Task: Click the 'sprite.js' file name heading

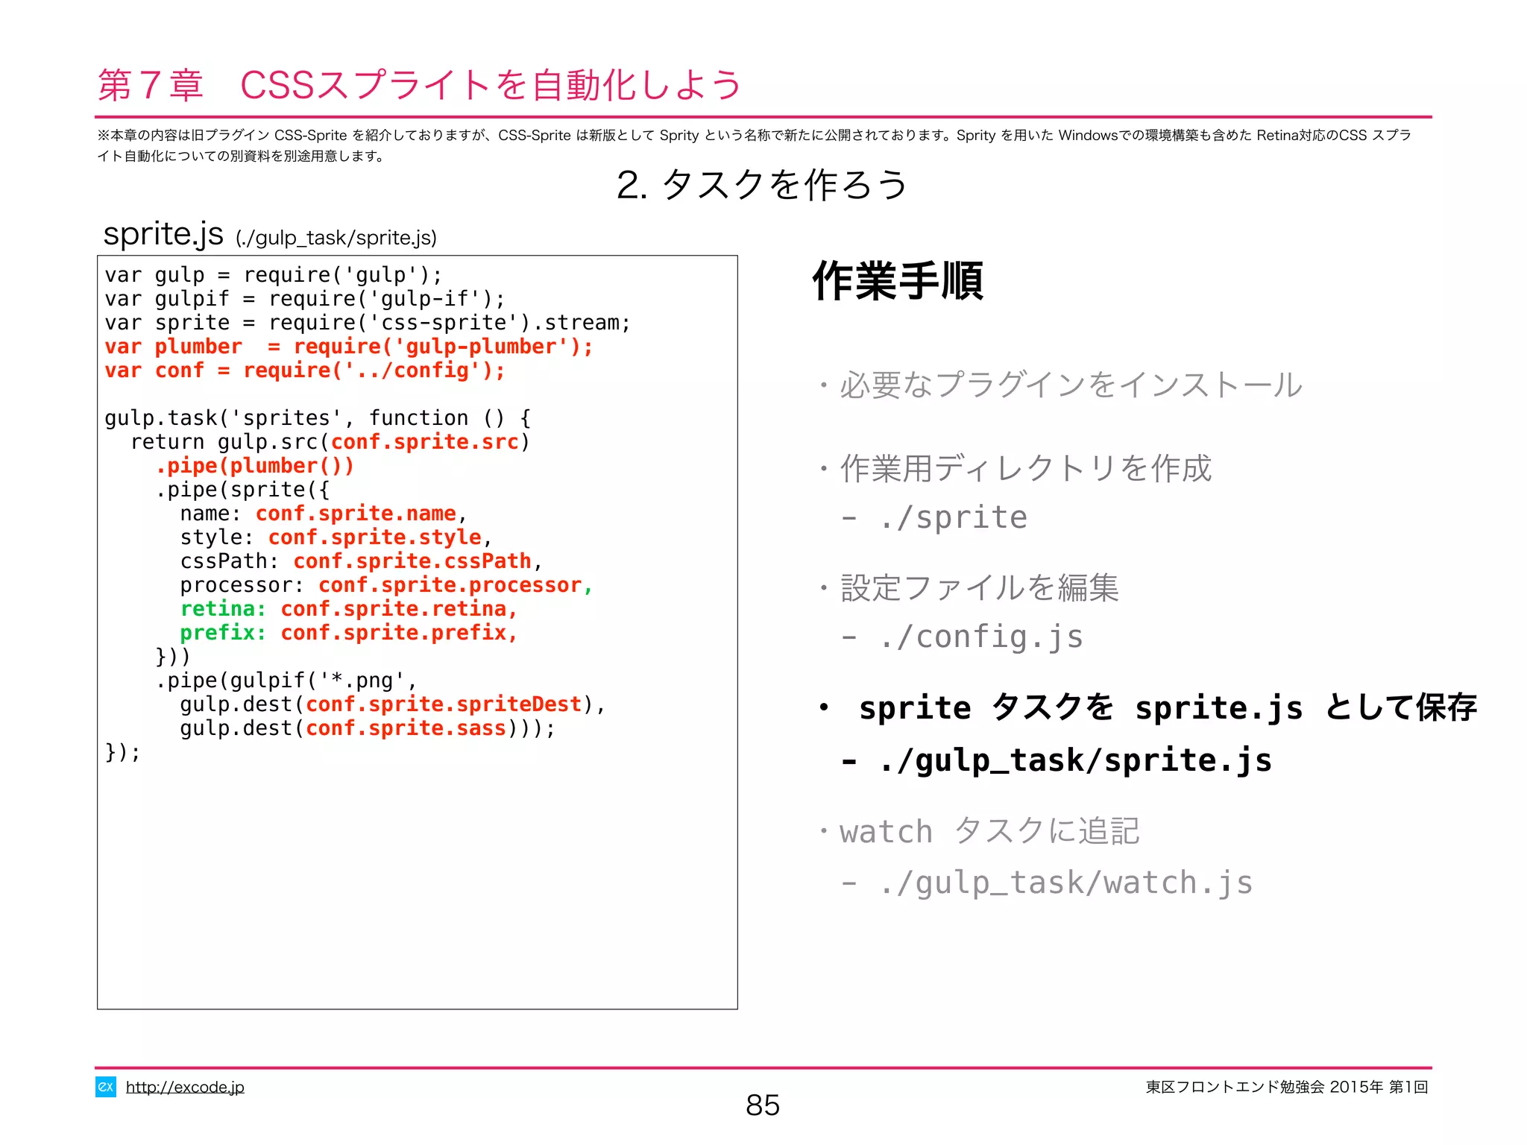Action: tap(163, 234)
